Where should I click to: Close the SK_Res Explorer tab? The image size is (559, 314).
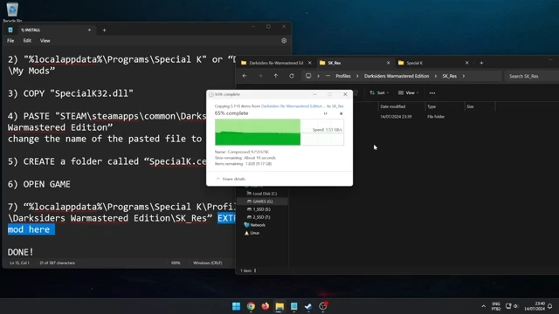(388, 63)
